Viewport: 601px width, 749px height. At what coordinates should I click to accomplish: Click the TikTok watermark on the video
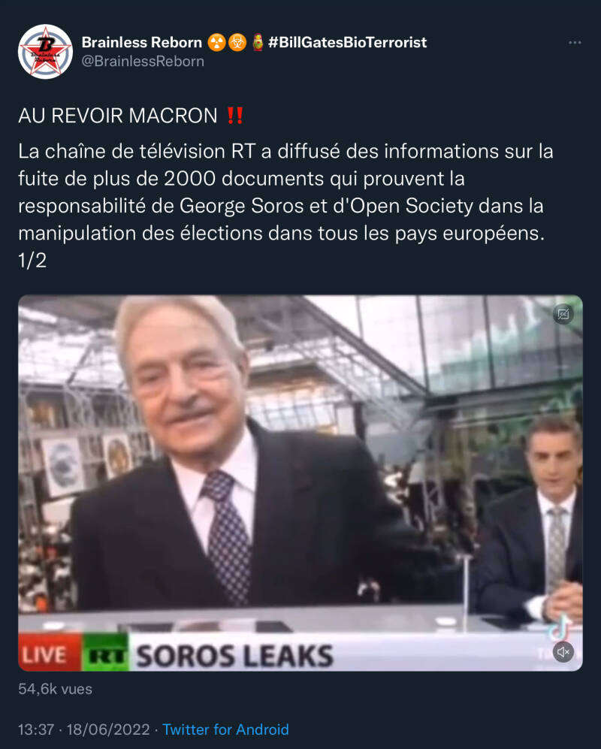click(559, 630)
